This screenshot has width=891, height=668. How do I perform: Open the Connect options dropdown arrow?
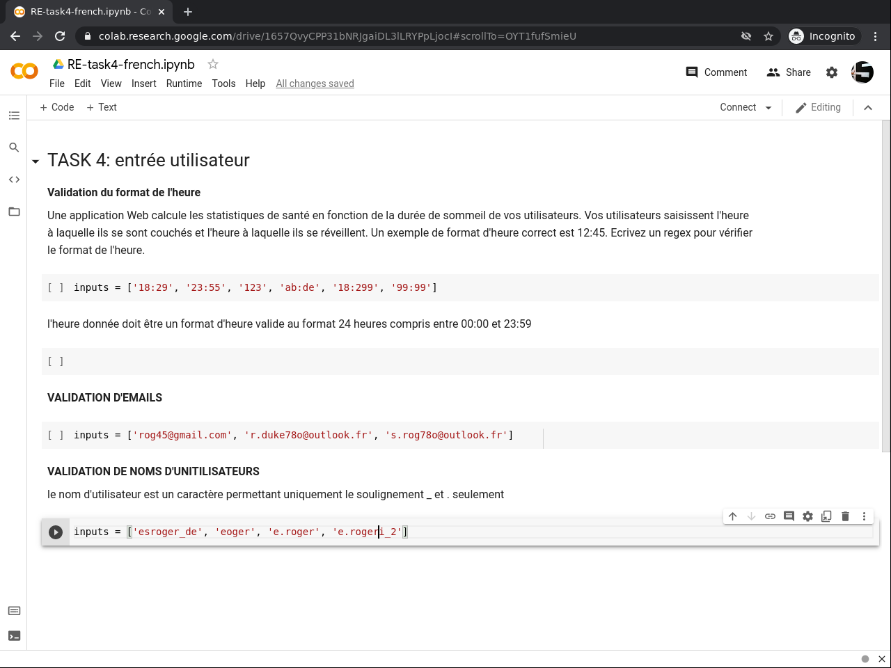(768, 108)
